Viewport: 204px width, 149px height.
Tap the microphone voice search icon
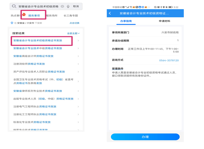[68, 6]
